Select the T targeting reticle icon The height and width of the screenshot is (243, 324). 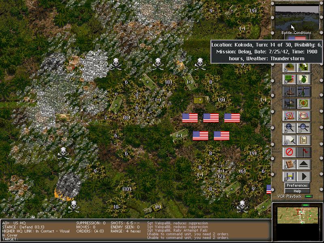(303, 102)
